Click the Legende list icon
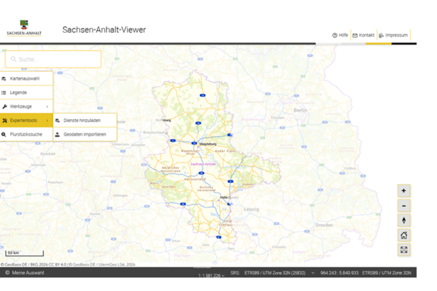The width and height of the screenshot is (437, 291). (x=4, y=92)
